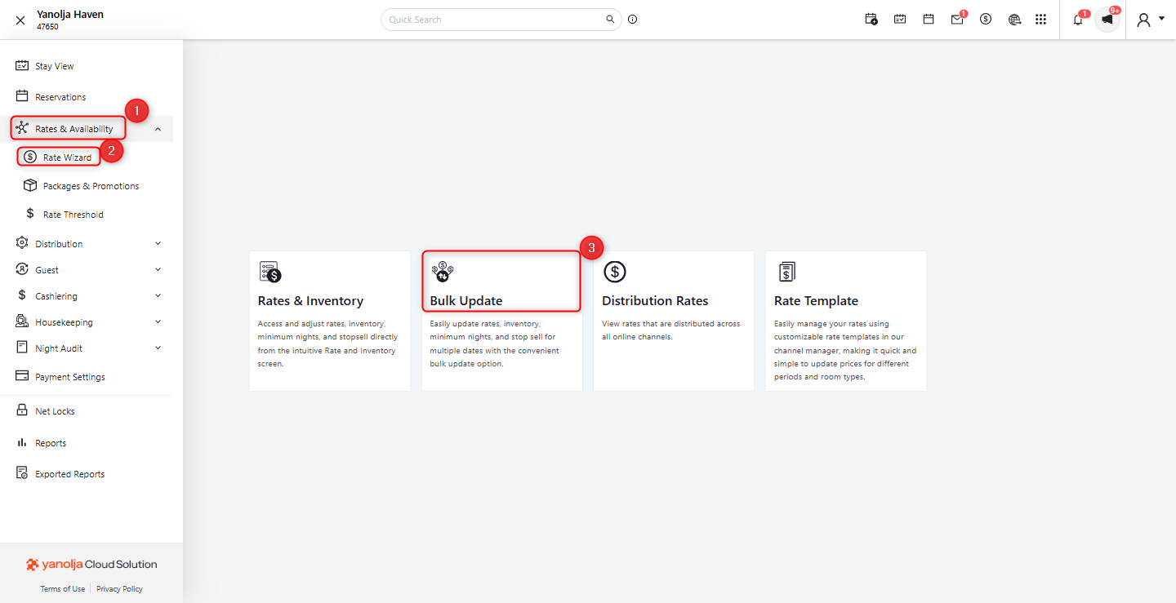This screenshot has width=1176, height=603.
Task: Open the Rates & Inventory card title
Action: (310, 301)
